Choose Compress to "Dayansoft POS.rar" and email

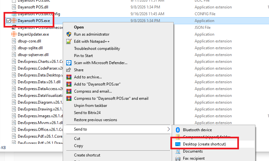coord(111,98)
